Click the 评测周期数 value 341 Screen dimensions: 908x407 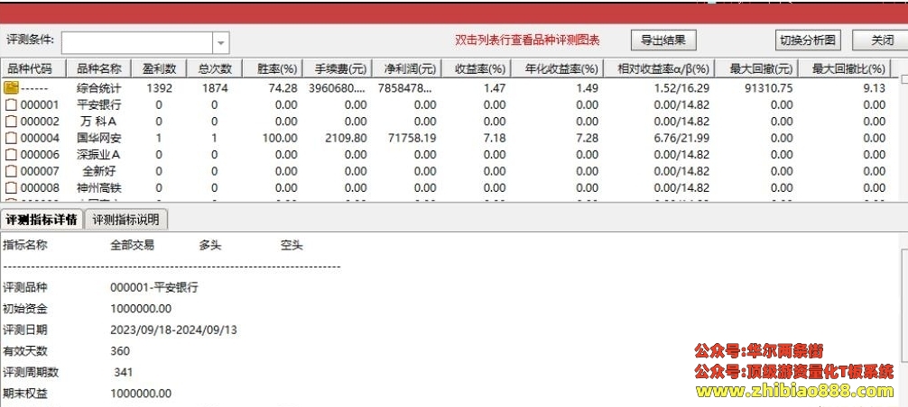(124, 373)
